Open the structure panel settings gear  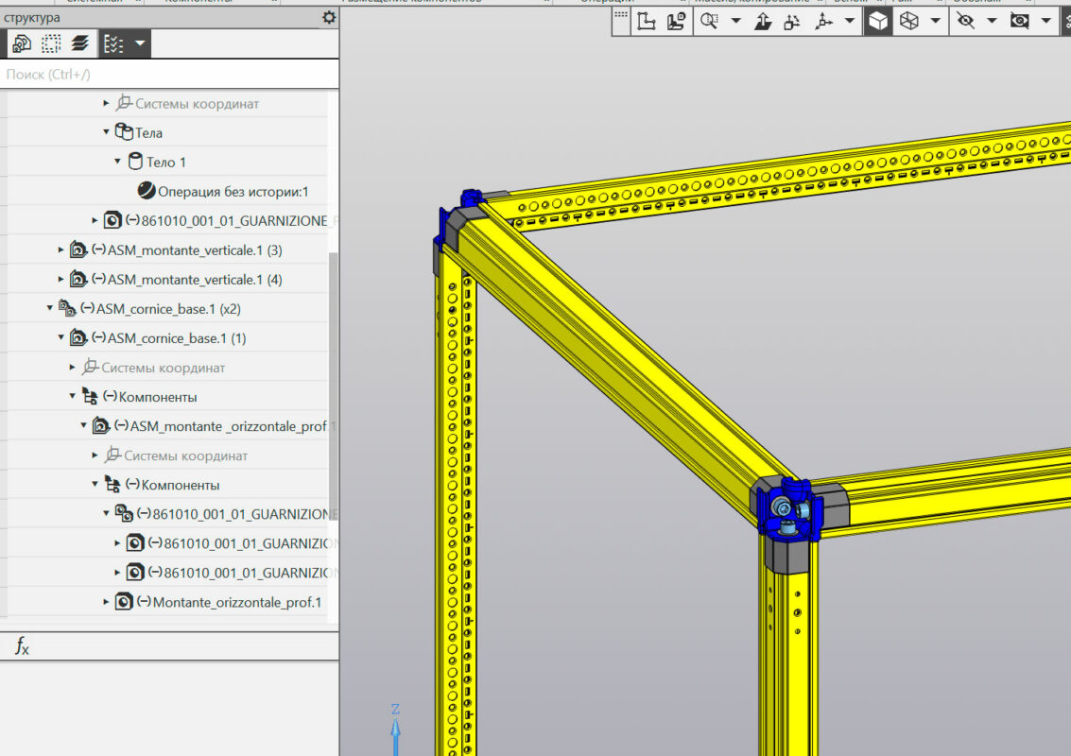click(x=328, y=17)
